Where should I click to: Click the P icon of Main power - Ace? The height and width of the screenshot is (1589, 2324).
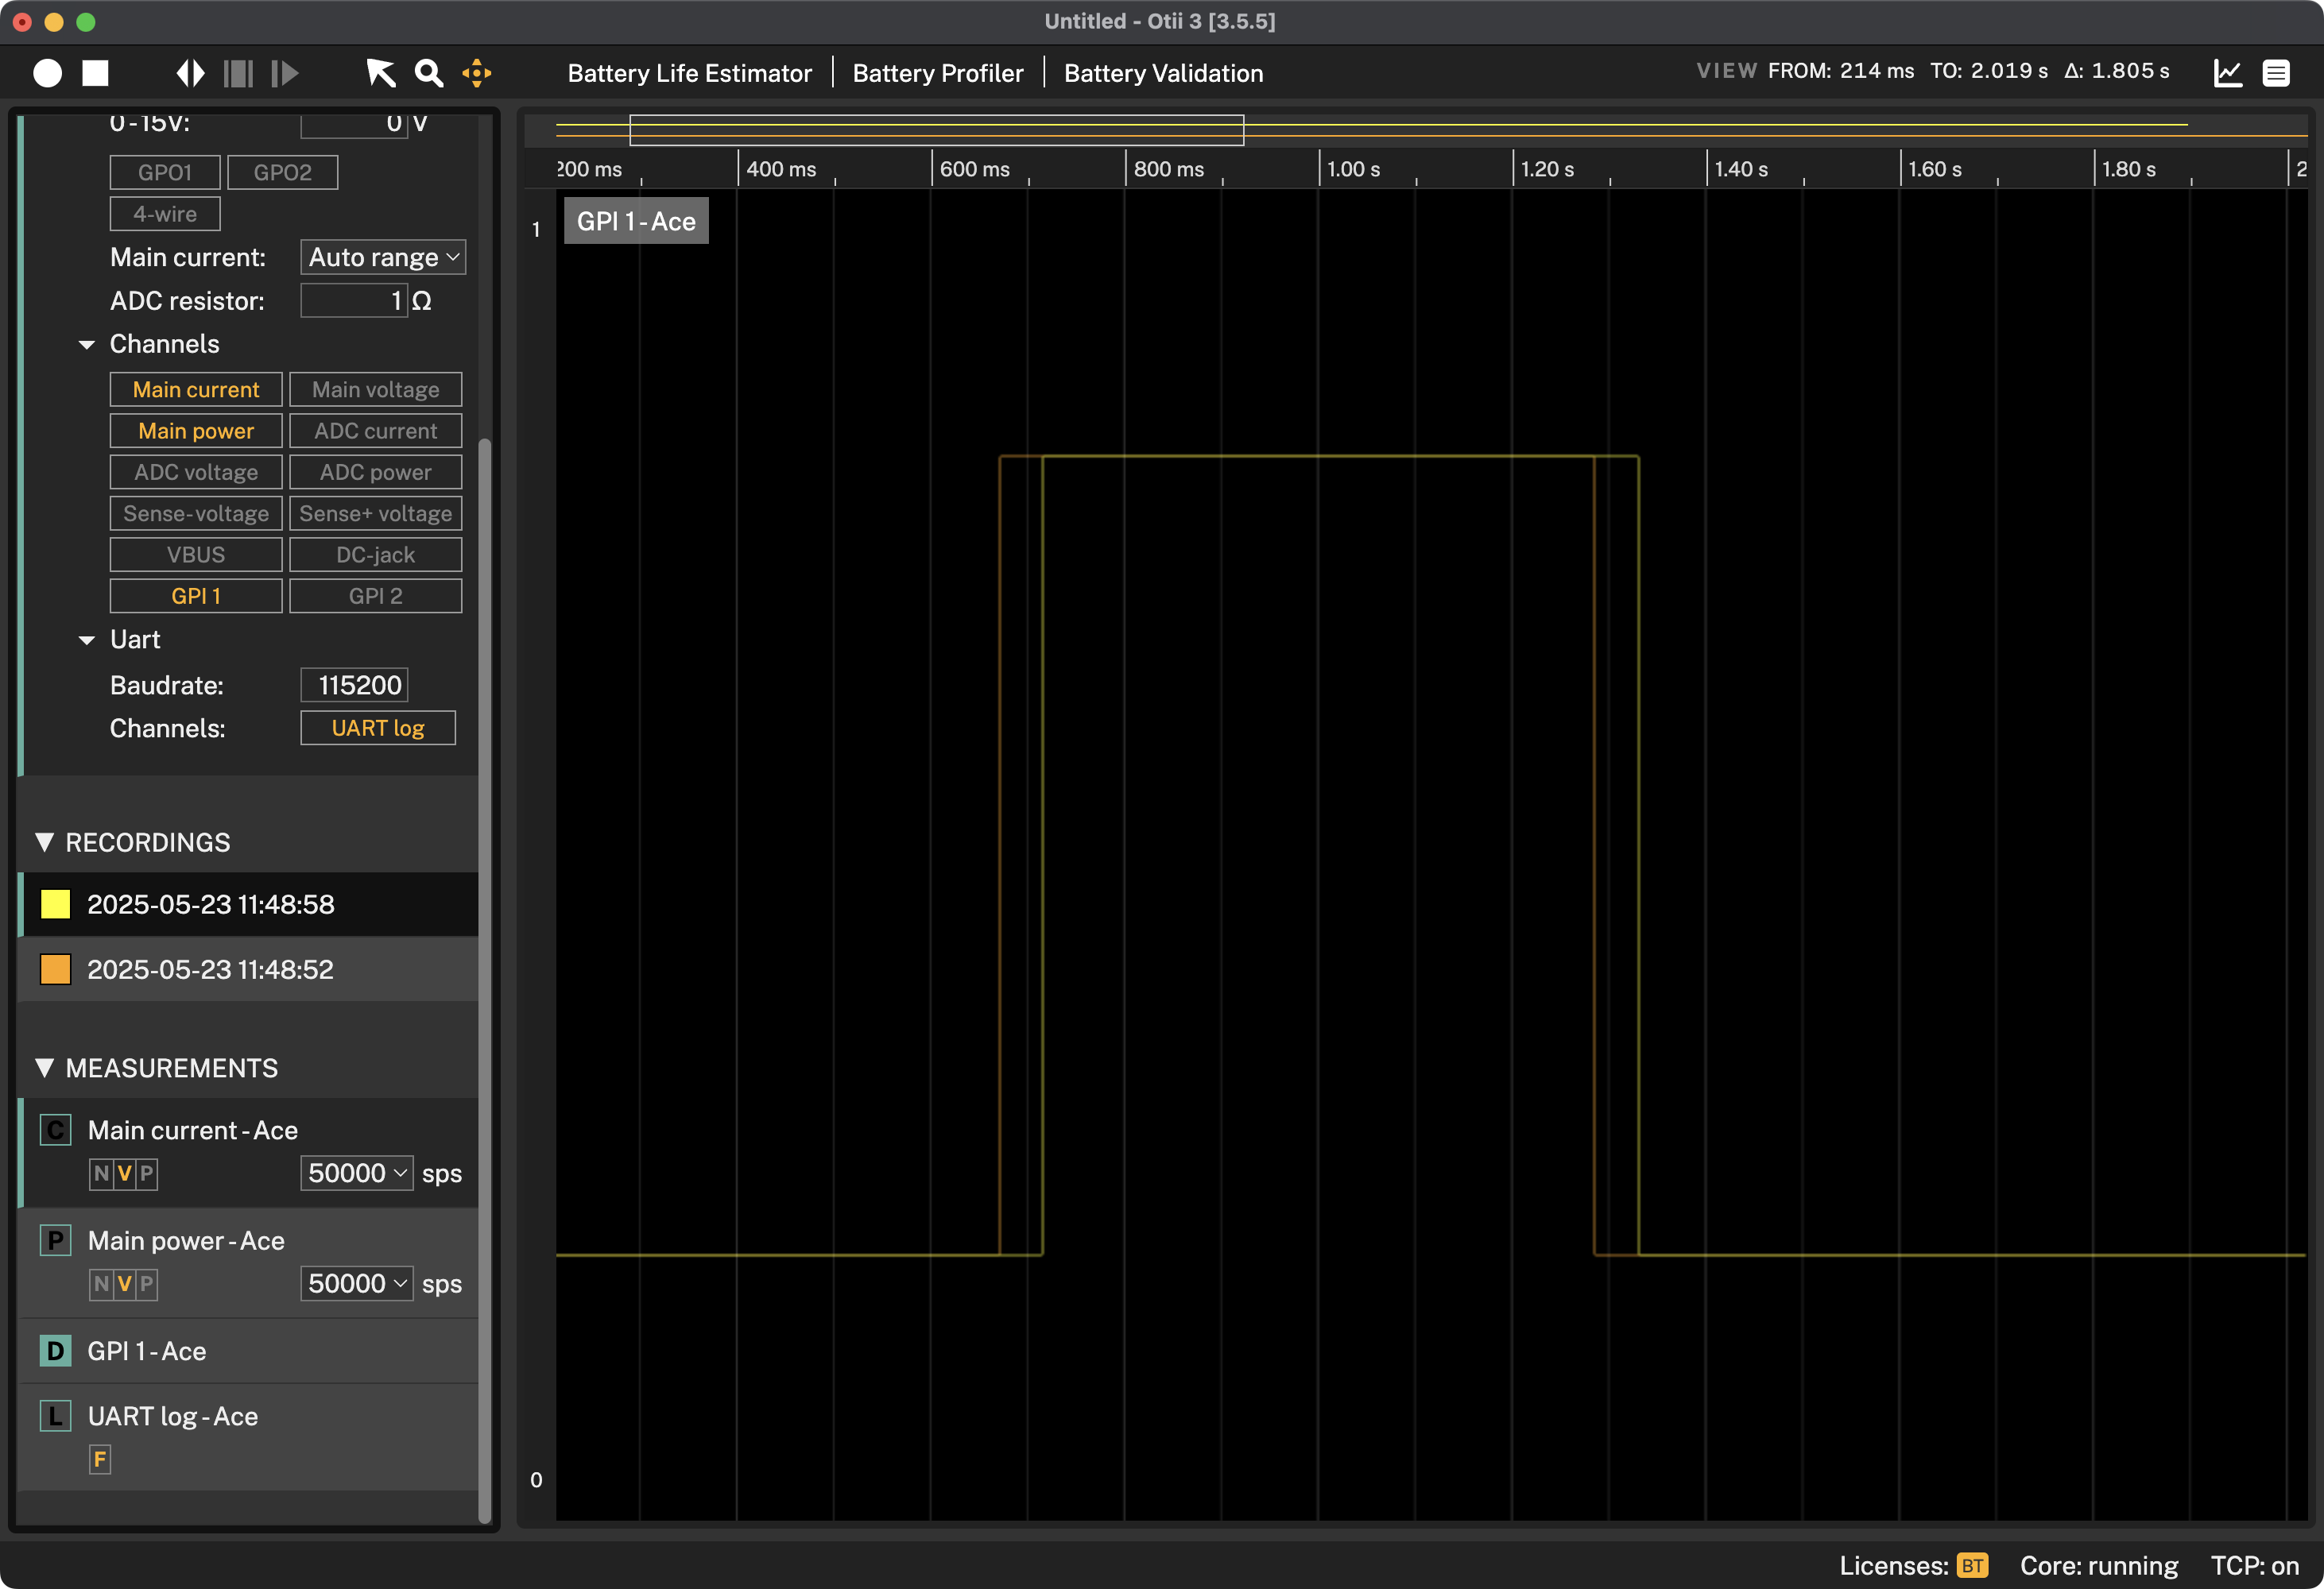pyautogui.click(x=55, y=1240)
